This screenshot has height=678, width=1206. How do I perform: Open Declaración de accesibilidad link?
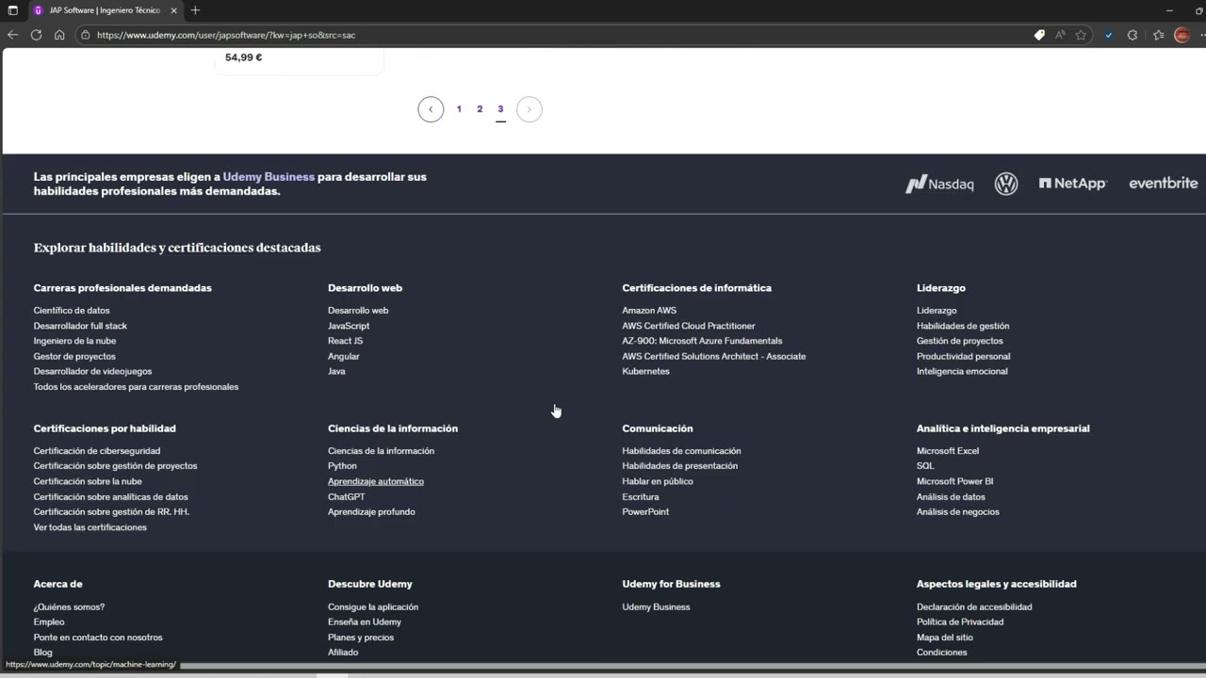click(974, 606)
